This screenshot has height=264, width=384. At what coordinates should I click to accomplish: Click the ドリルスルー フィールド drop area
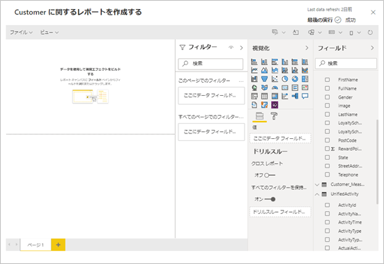pyautogui.click(x=280, y=212)
